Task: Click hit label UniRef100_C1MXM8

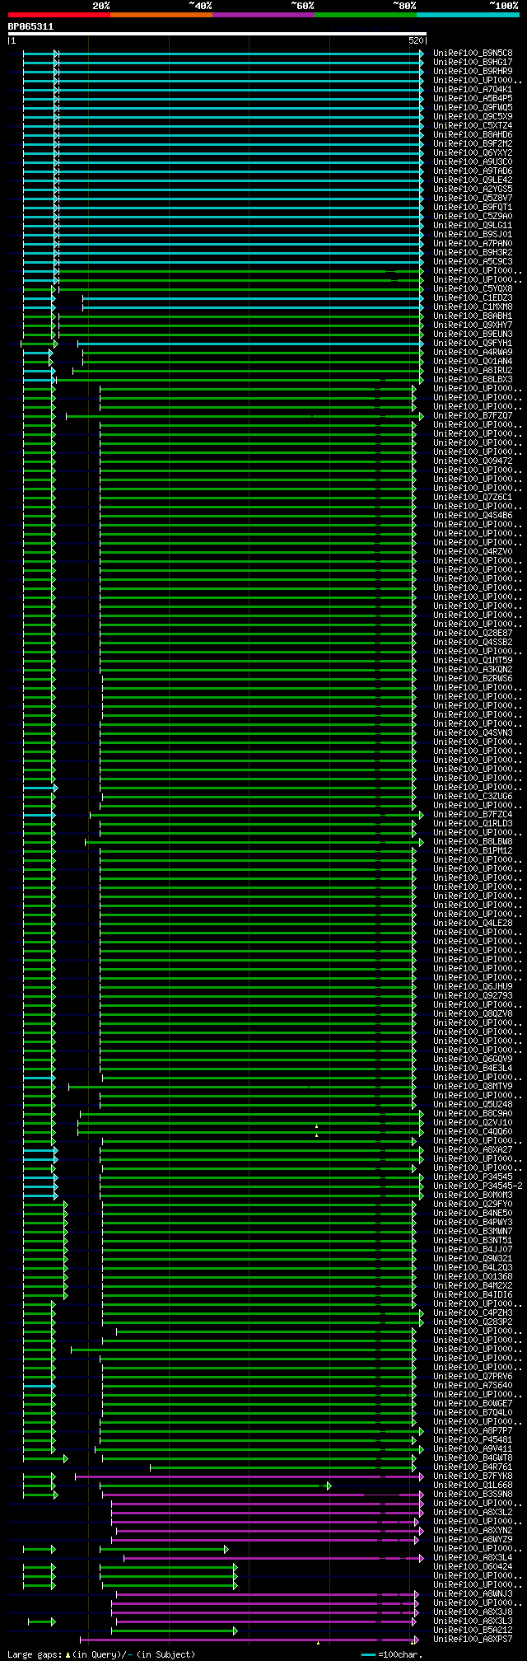Action: (x=473, y=307)
